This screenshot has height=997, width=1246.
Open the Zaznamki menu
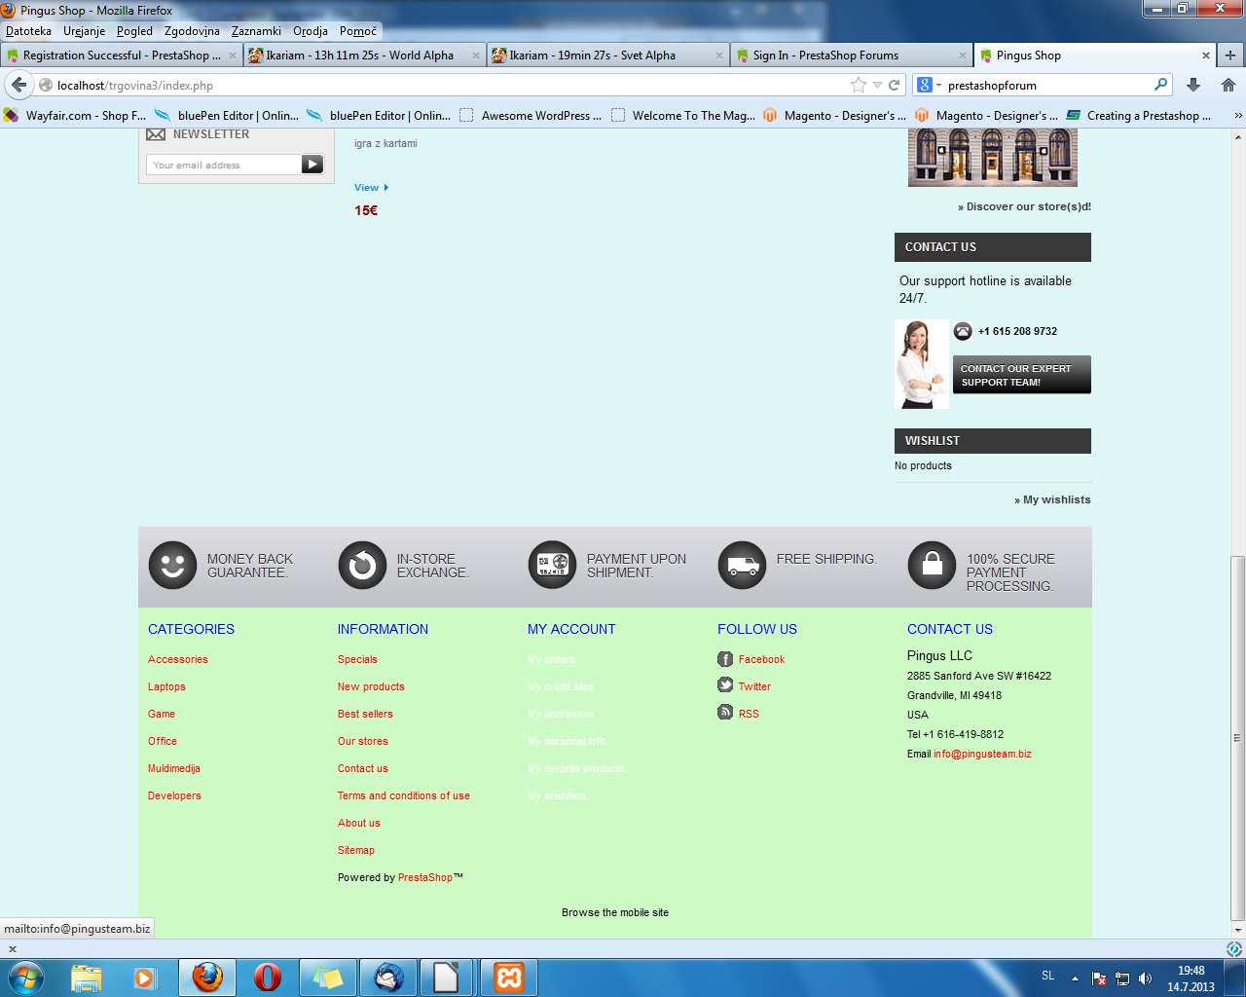click(256, 31)
